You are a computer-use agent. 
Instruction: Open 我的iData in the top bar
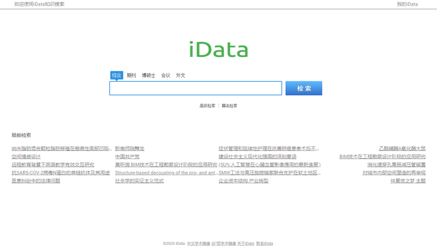pos(407,4)
